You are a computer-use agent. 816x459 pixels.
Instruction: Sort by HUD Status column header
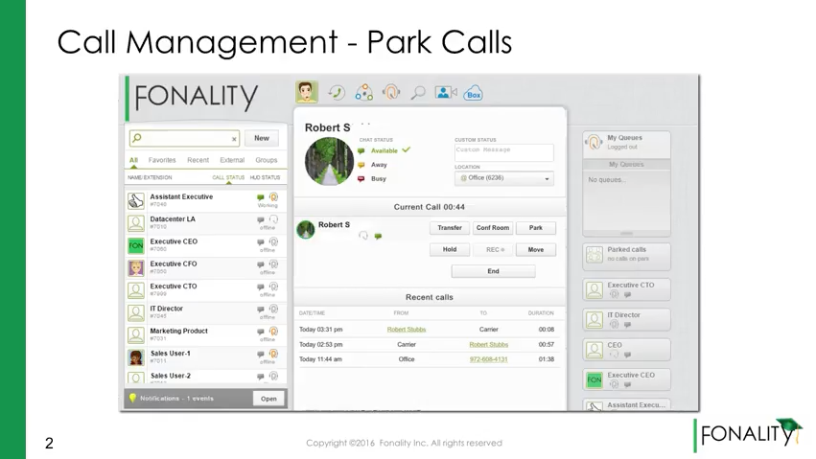point(265,178)
